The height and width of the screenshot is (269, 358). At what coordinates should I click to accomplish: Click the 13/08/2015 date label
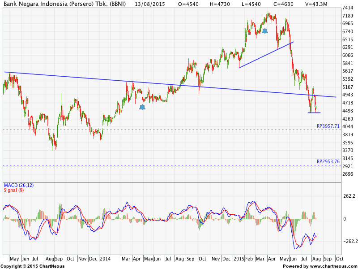[151, 3]
